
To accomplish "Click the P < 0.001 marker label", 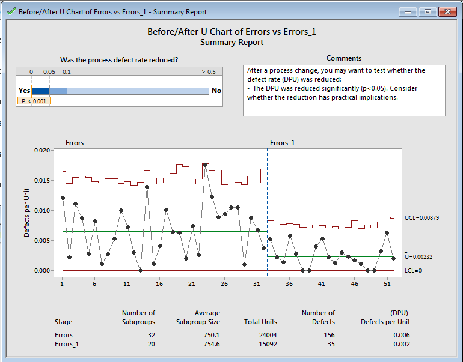I will pos(33,101).
